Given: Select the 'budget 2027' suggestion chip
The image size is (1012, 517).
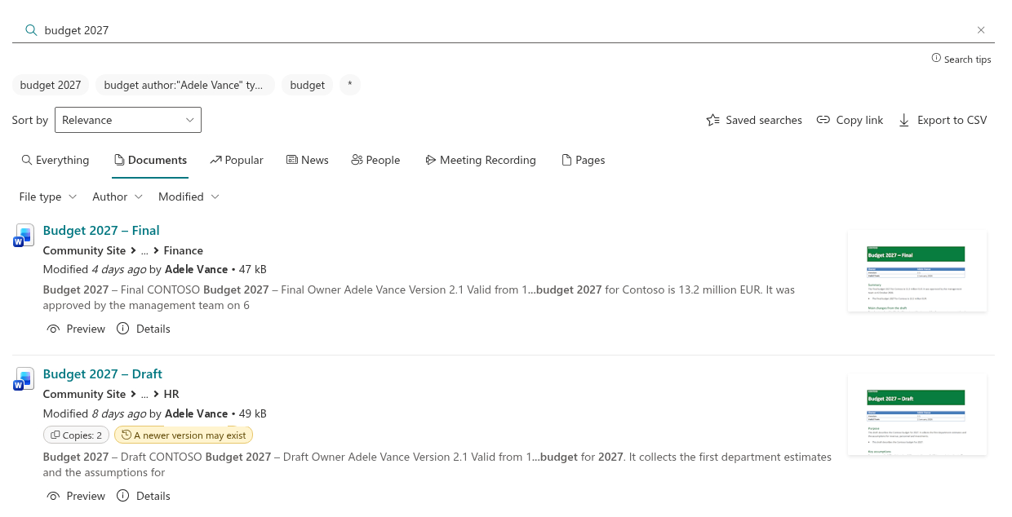Looking at the screenshot, I should pyautogui.click(x=51, y=85).
